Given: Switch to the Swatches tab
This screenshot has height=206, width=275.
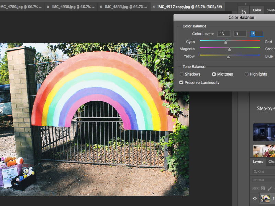Looking at the screenshot, I should coord(271,10).
